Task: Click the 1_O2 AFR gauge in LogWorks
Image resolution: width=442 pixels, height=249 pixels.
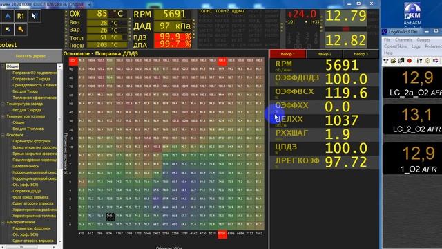Action: 412,158
